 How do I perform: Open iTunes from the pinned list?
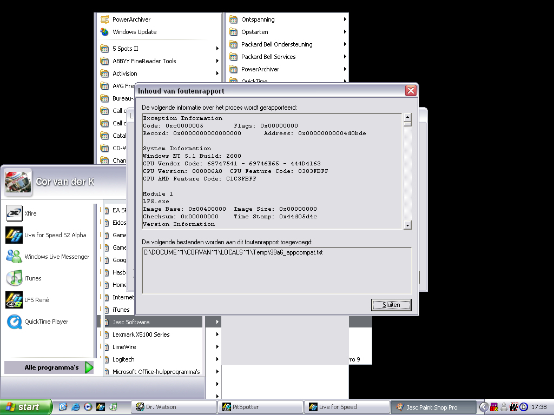point(24,278)
